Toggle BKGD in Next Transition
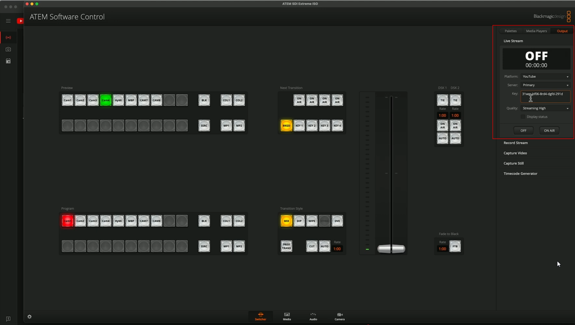 pyautogui.click(x=286, y=126)
